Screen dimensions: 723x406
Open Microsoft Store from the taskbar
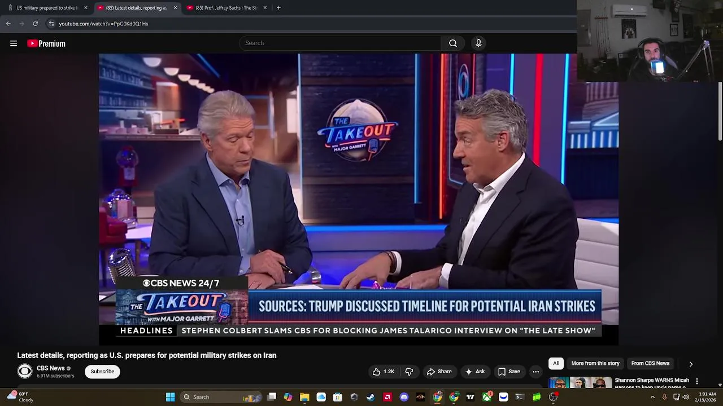[x=338, y=397]
